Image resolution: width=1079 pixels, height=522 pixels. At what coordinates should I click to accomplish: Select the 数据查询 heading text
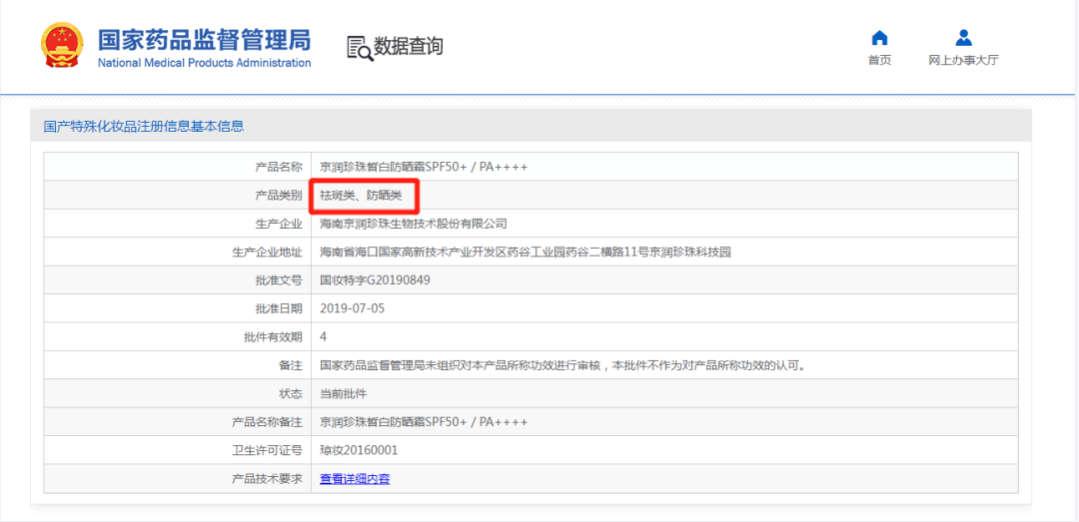(409, 47)
